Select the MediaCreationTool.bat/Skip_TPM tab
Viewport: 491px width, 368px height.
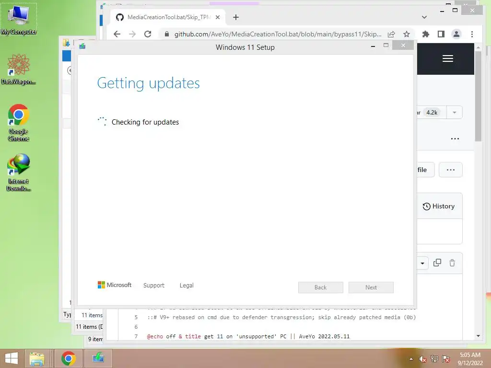pyautogui.click(x=167, y=17)
